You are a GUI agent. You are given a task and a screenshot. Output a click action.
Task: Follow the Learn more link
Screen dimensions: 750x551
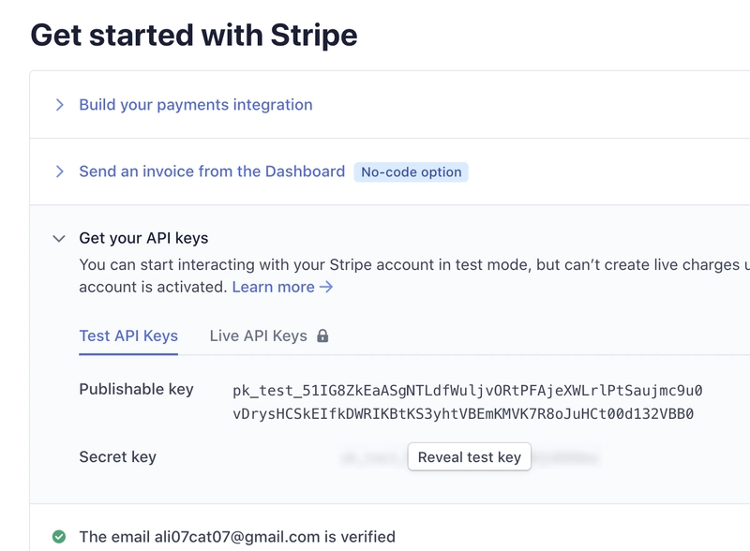coord(273,287)
